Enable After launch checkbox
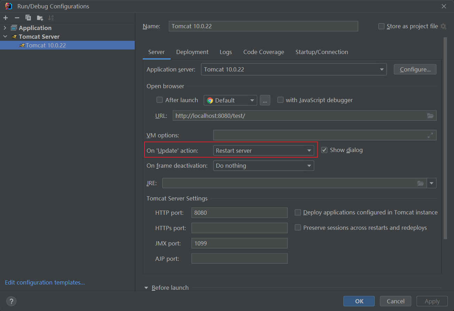This screenshot has height=311, width=454. click(x=159, y=100)
